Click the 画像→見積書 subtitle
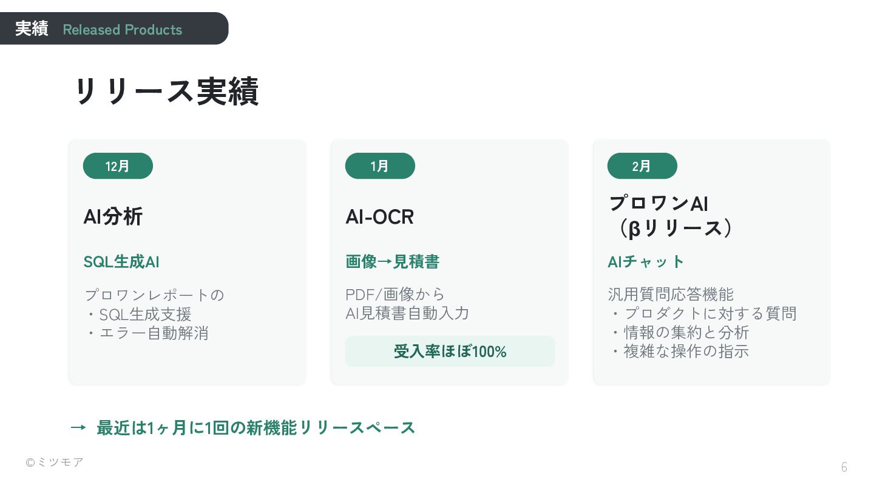Screen dimensions: 874x491 pos(392,262)
